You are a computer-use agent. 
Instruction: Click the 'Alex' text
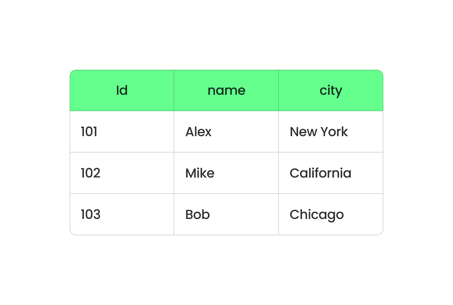[x=198, y=132]
